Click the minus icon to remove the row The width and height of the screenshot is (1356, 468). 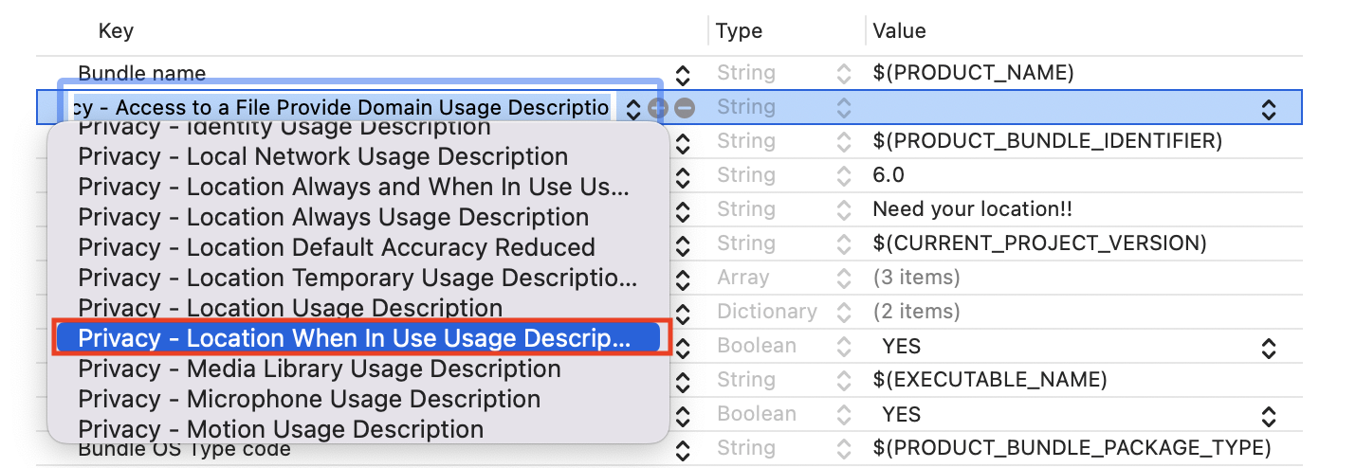(684, 108)
